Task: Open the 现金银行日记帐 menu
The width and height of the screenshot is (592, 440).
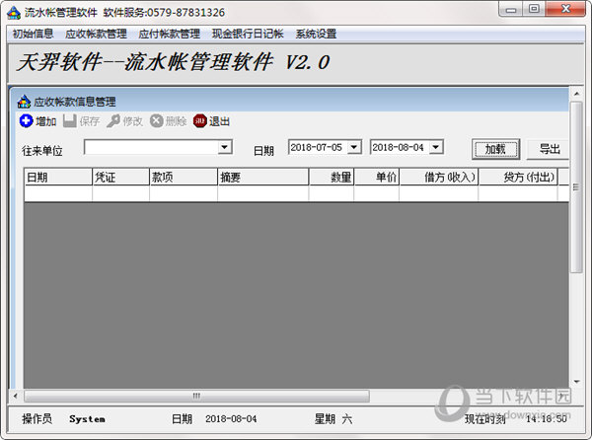Action: point(248,34)
